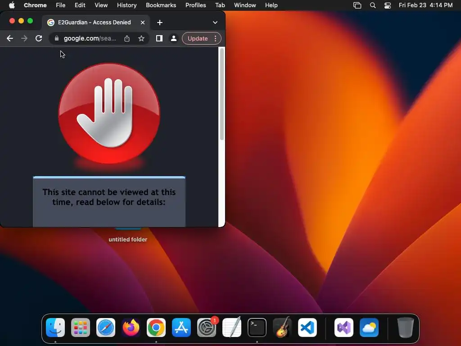This screenshot has height=346, width=461.
Task: Launch GarageBand from the Dock
Action: 282,328
